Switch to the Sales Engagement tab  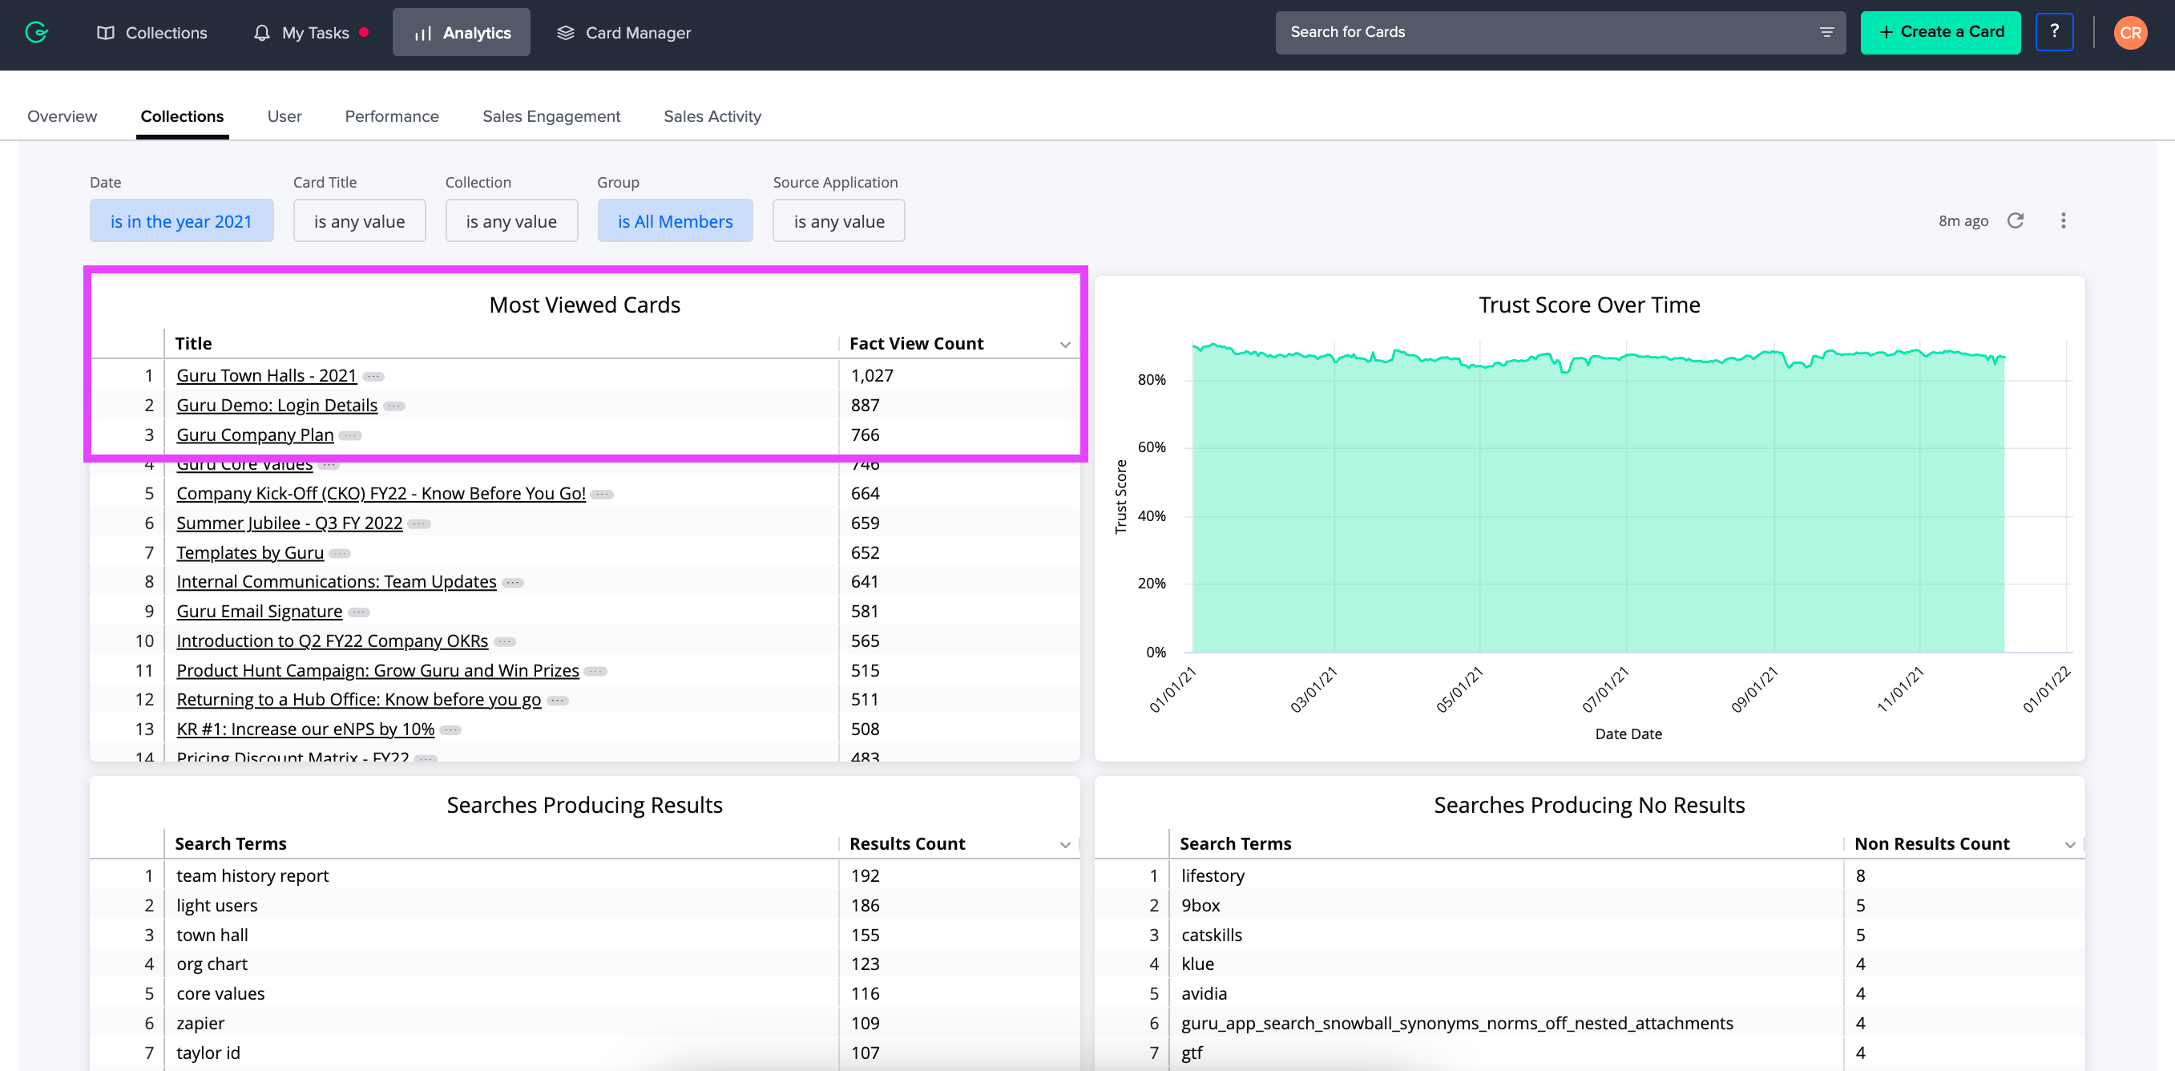pyautogui.click(x=551, y=115)
